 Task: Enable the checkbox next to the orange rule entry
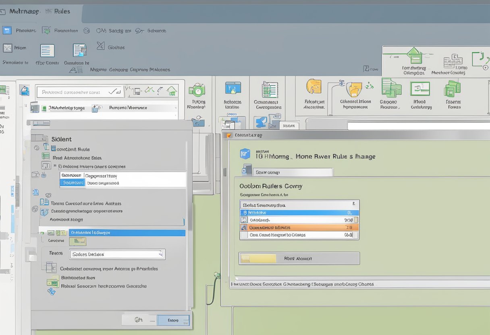point(243,227)
